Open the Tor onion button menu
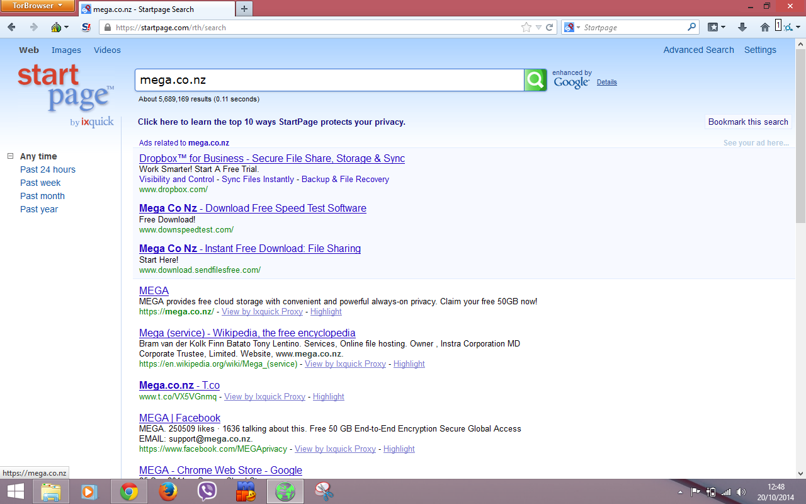The width and height of the screenshot is (806, 504). tap(59, 27)
